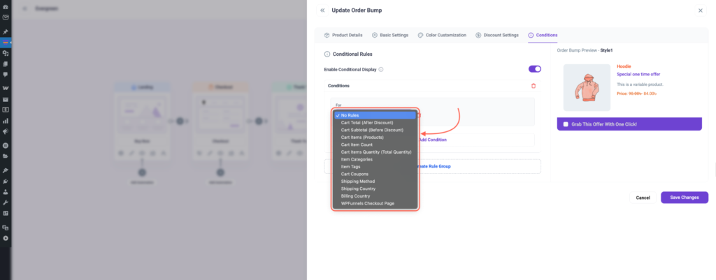Open Users icon in admin sidebar
The width and height of the screenshot is (716, 280).
6,191
